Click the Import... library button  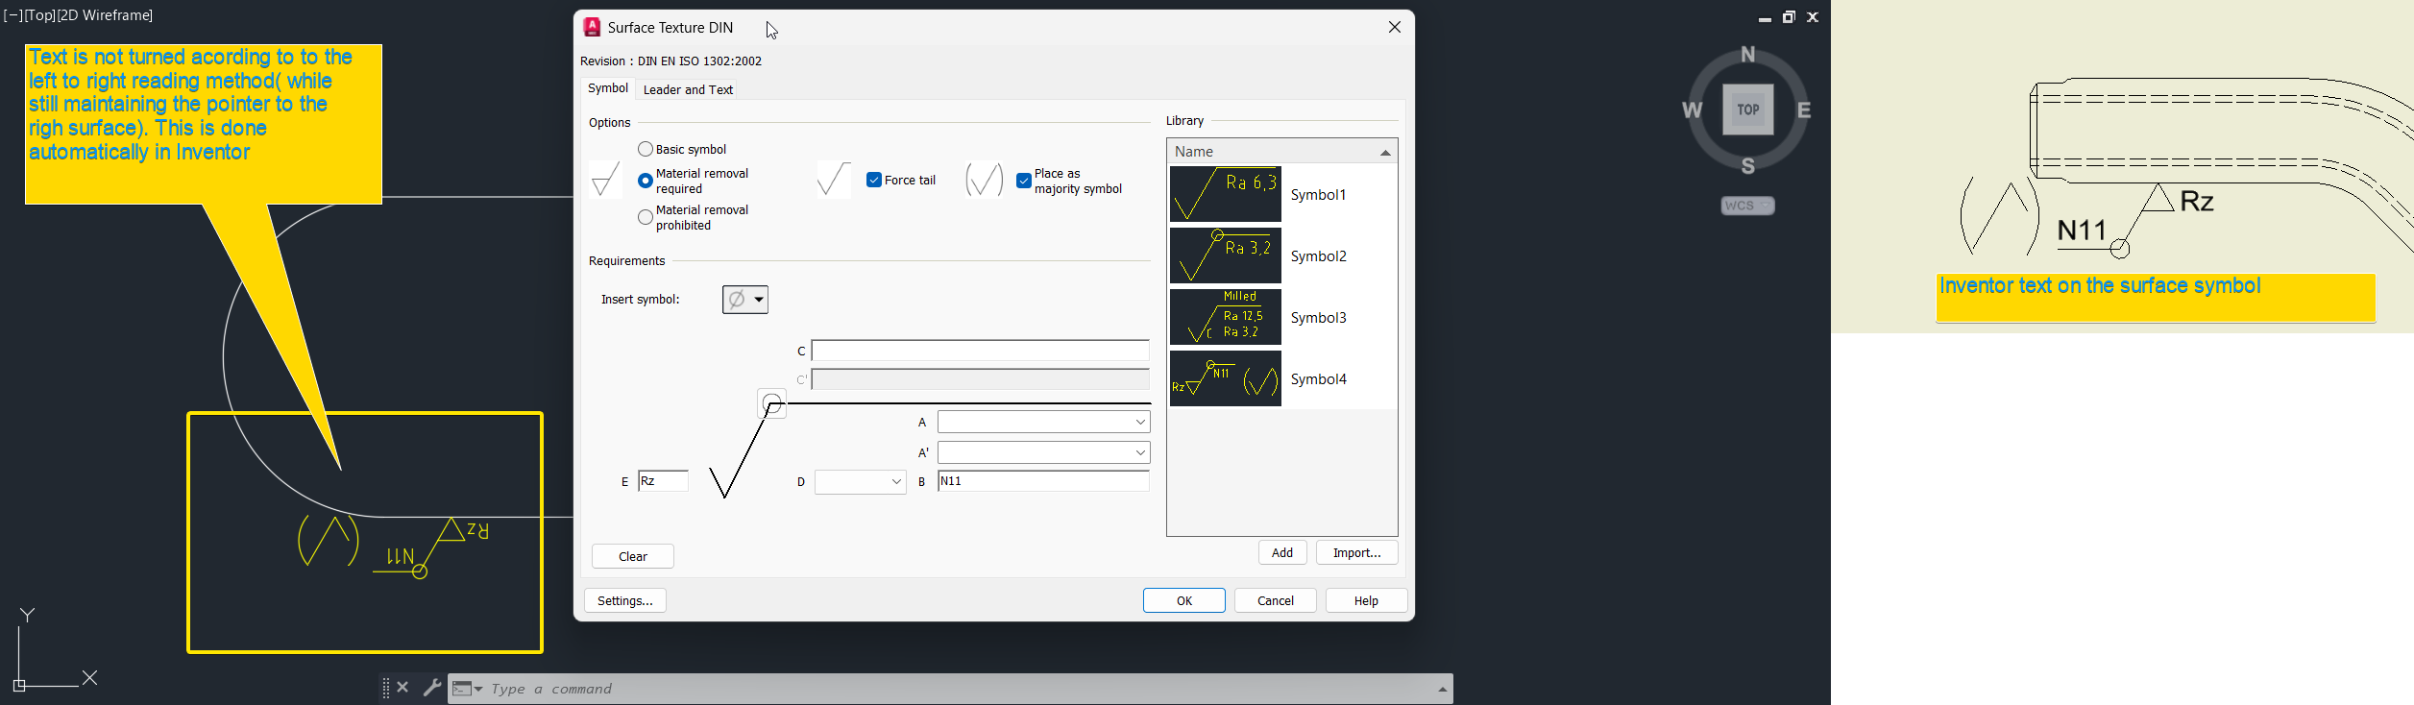coord(1357,552)
